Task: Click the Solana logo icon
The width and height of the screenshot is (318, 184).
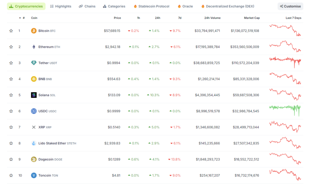Action: (x=34, y=95)
